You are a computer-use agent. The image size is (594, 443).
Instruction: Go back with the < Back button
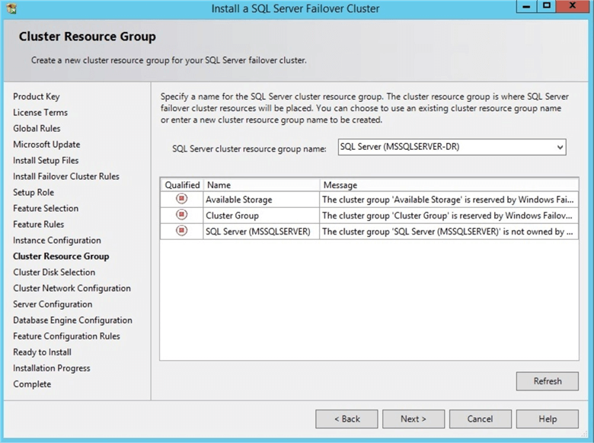pos(346,419)
